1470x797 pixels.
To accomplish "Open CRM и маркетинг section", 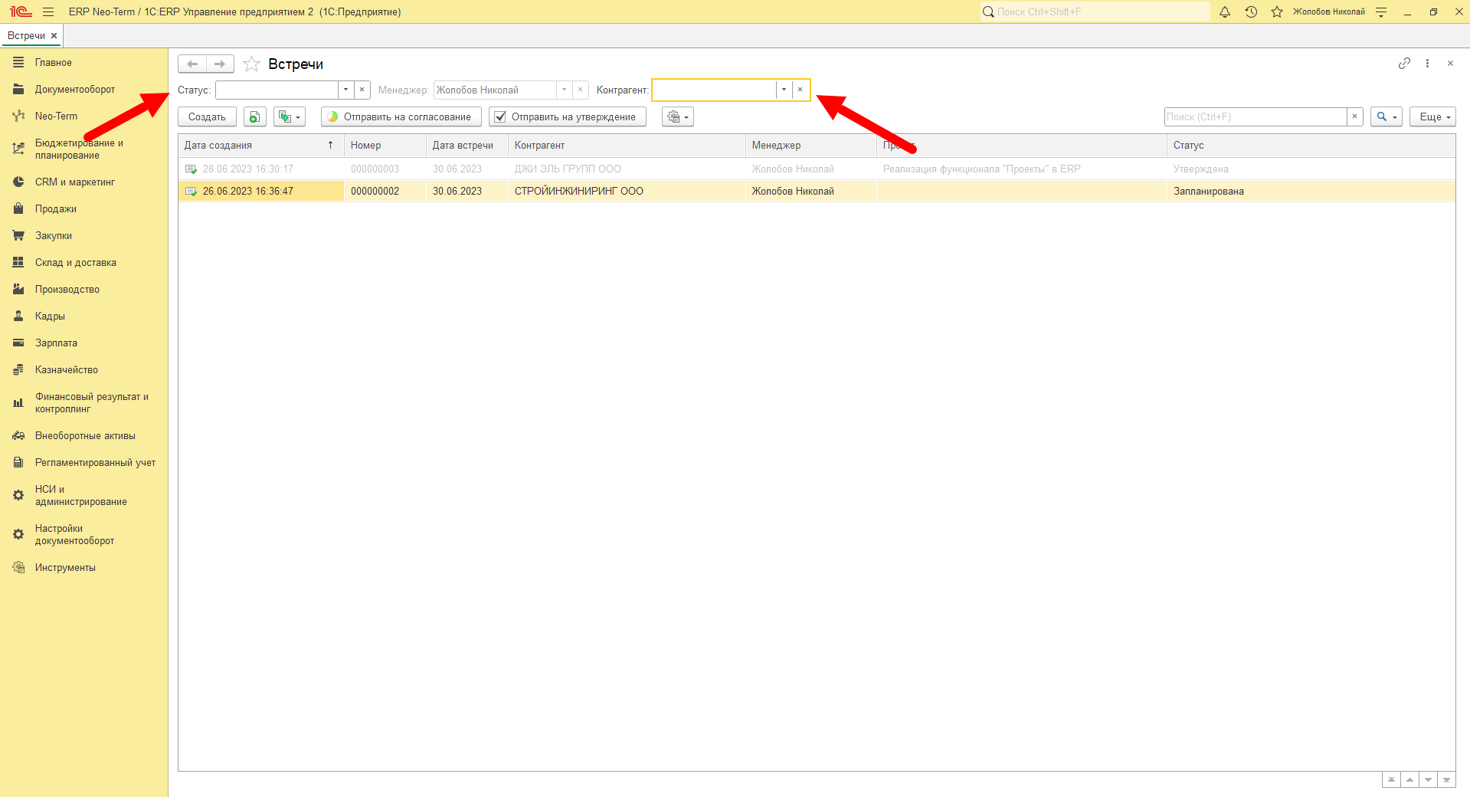I will pyautogui.click(x=75, y=182).
